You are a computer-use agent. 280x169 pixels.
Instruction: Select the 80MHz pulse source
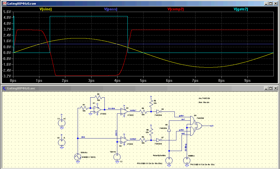(187, 161)
